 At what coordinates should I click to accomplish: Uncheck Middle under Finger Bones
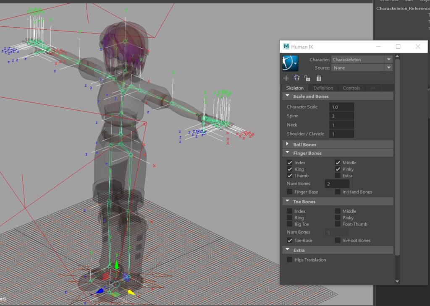point(338,163)
